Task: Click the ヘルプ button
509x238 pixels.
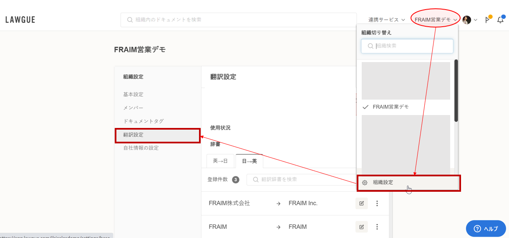Action: [486, 228]
